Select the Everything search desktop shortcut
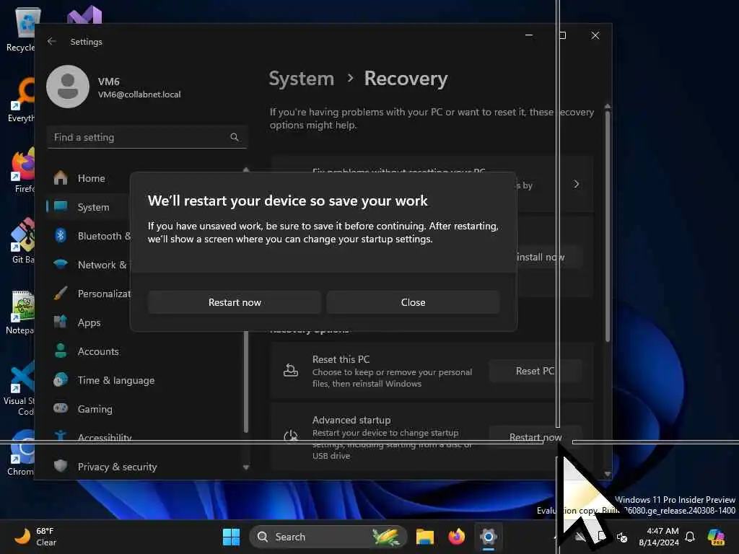Screen dimensions: 739x554 [21, 100]
